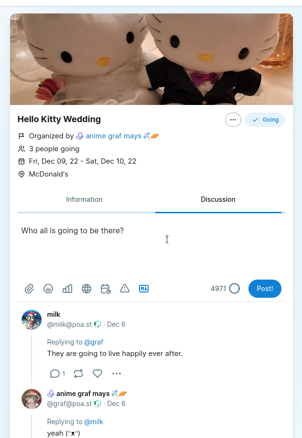Screen dimensions: 302x438
Task: Open organizer anime graf mays profile link
Action: tap(113, 136)
